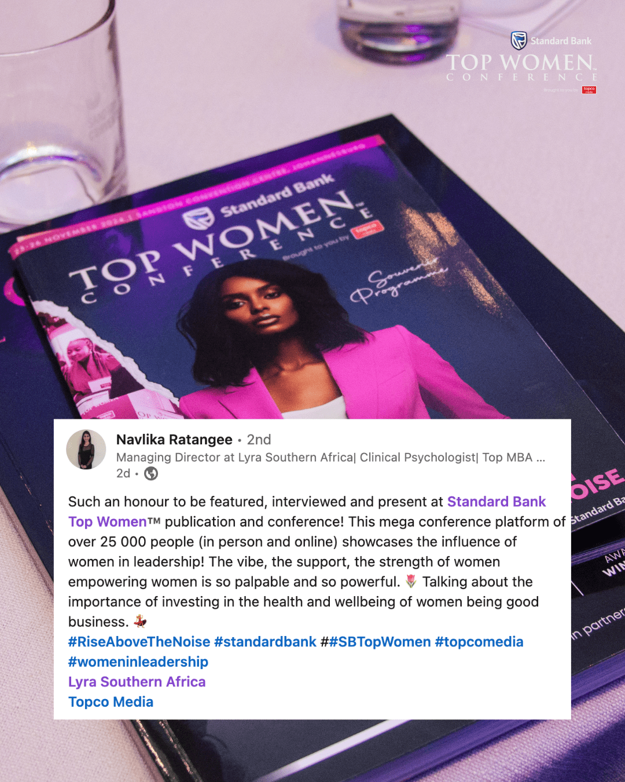The height and width of the screenshot is (782, 625).
Task: Open the #womeninleadership hashtag
Action: point(138,662)
